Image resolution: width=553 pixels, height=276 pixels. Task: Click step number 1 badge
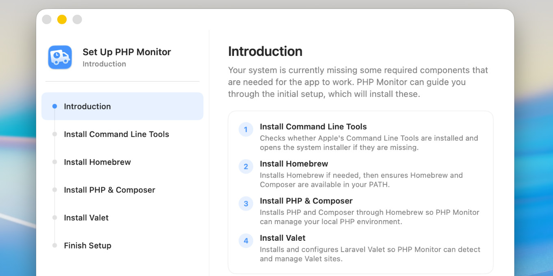[x=246, y=130]
